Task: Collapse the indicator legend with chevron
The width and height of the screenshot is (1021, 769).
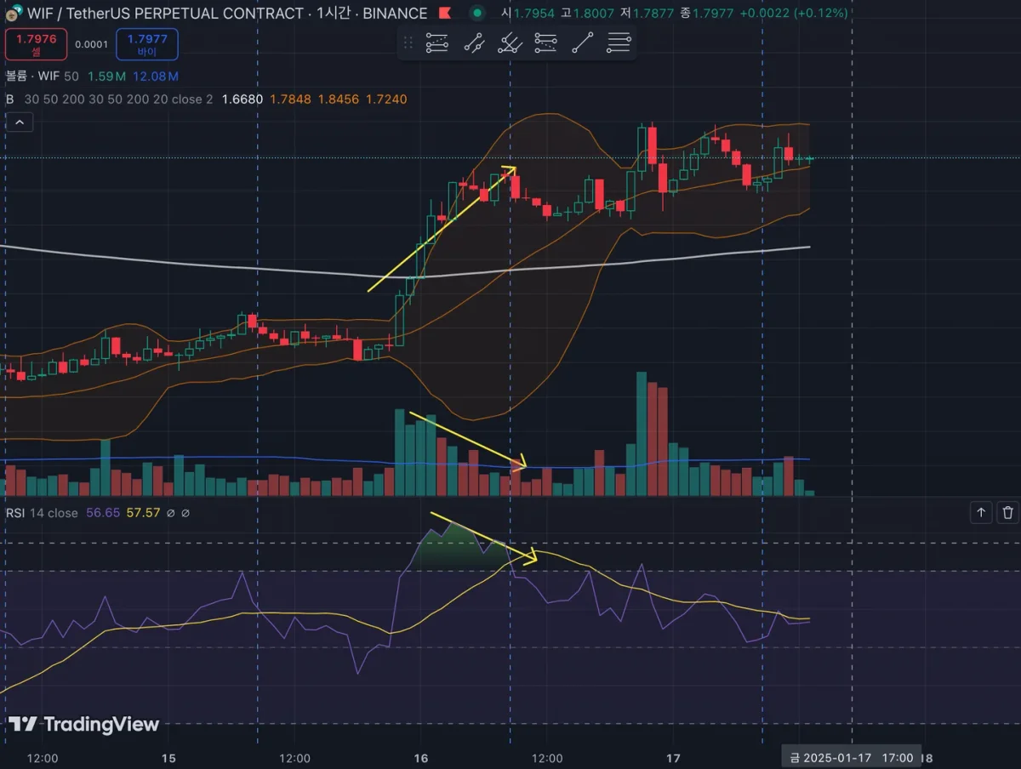Action: pos(20,122)
